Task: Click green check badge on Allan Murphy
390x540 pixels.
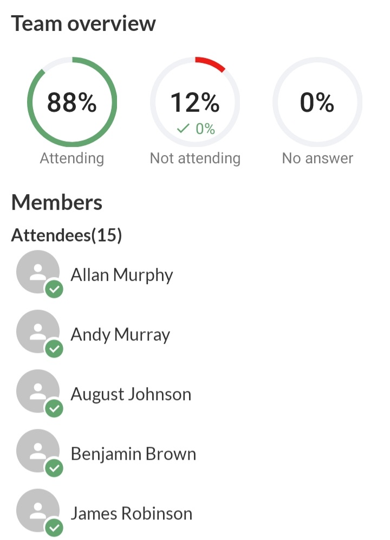Action: (x=54, y=290)
